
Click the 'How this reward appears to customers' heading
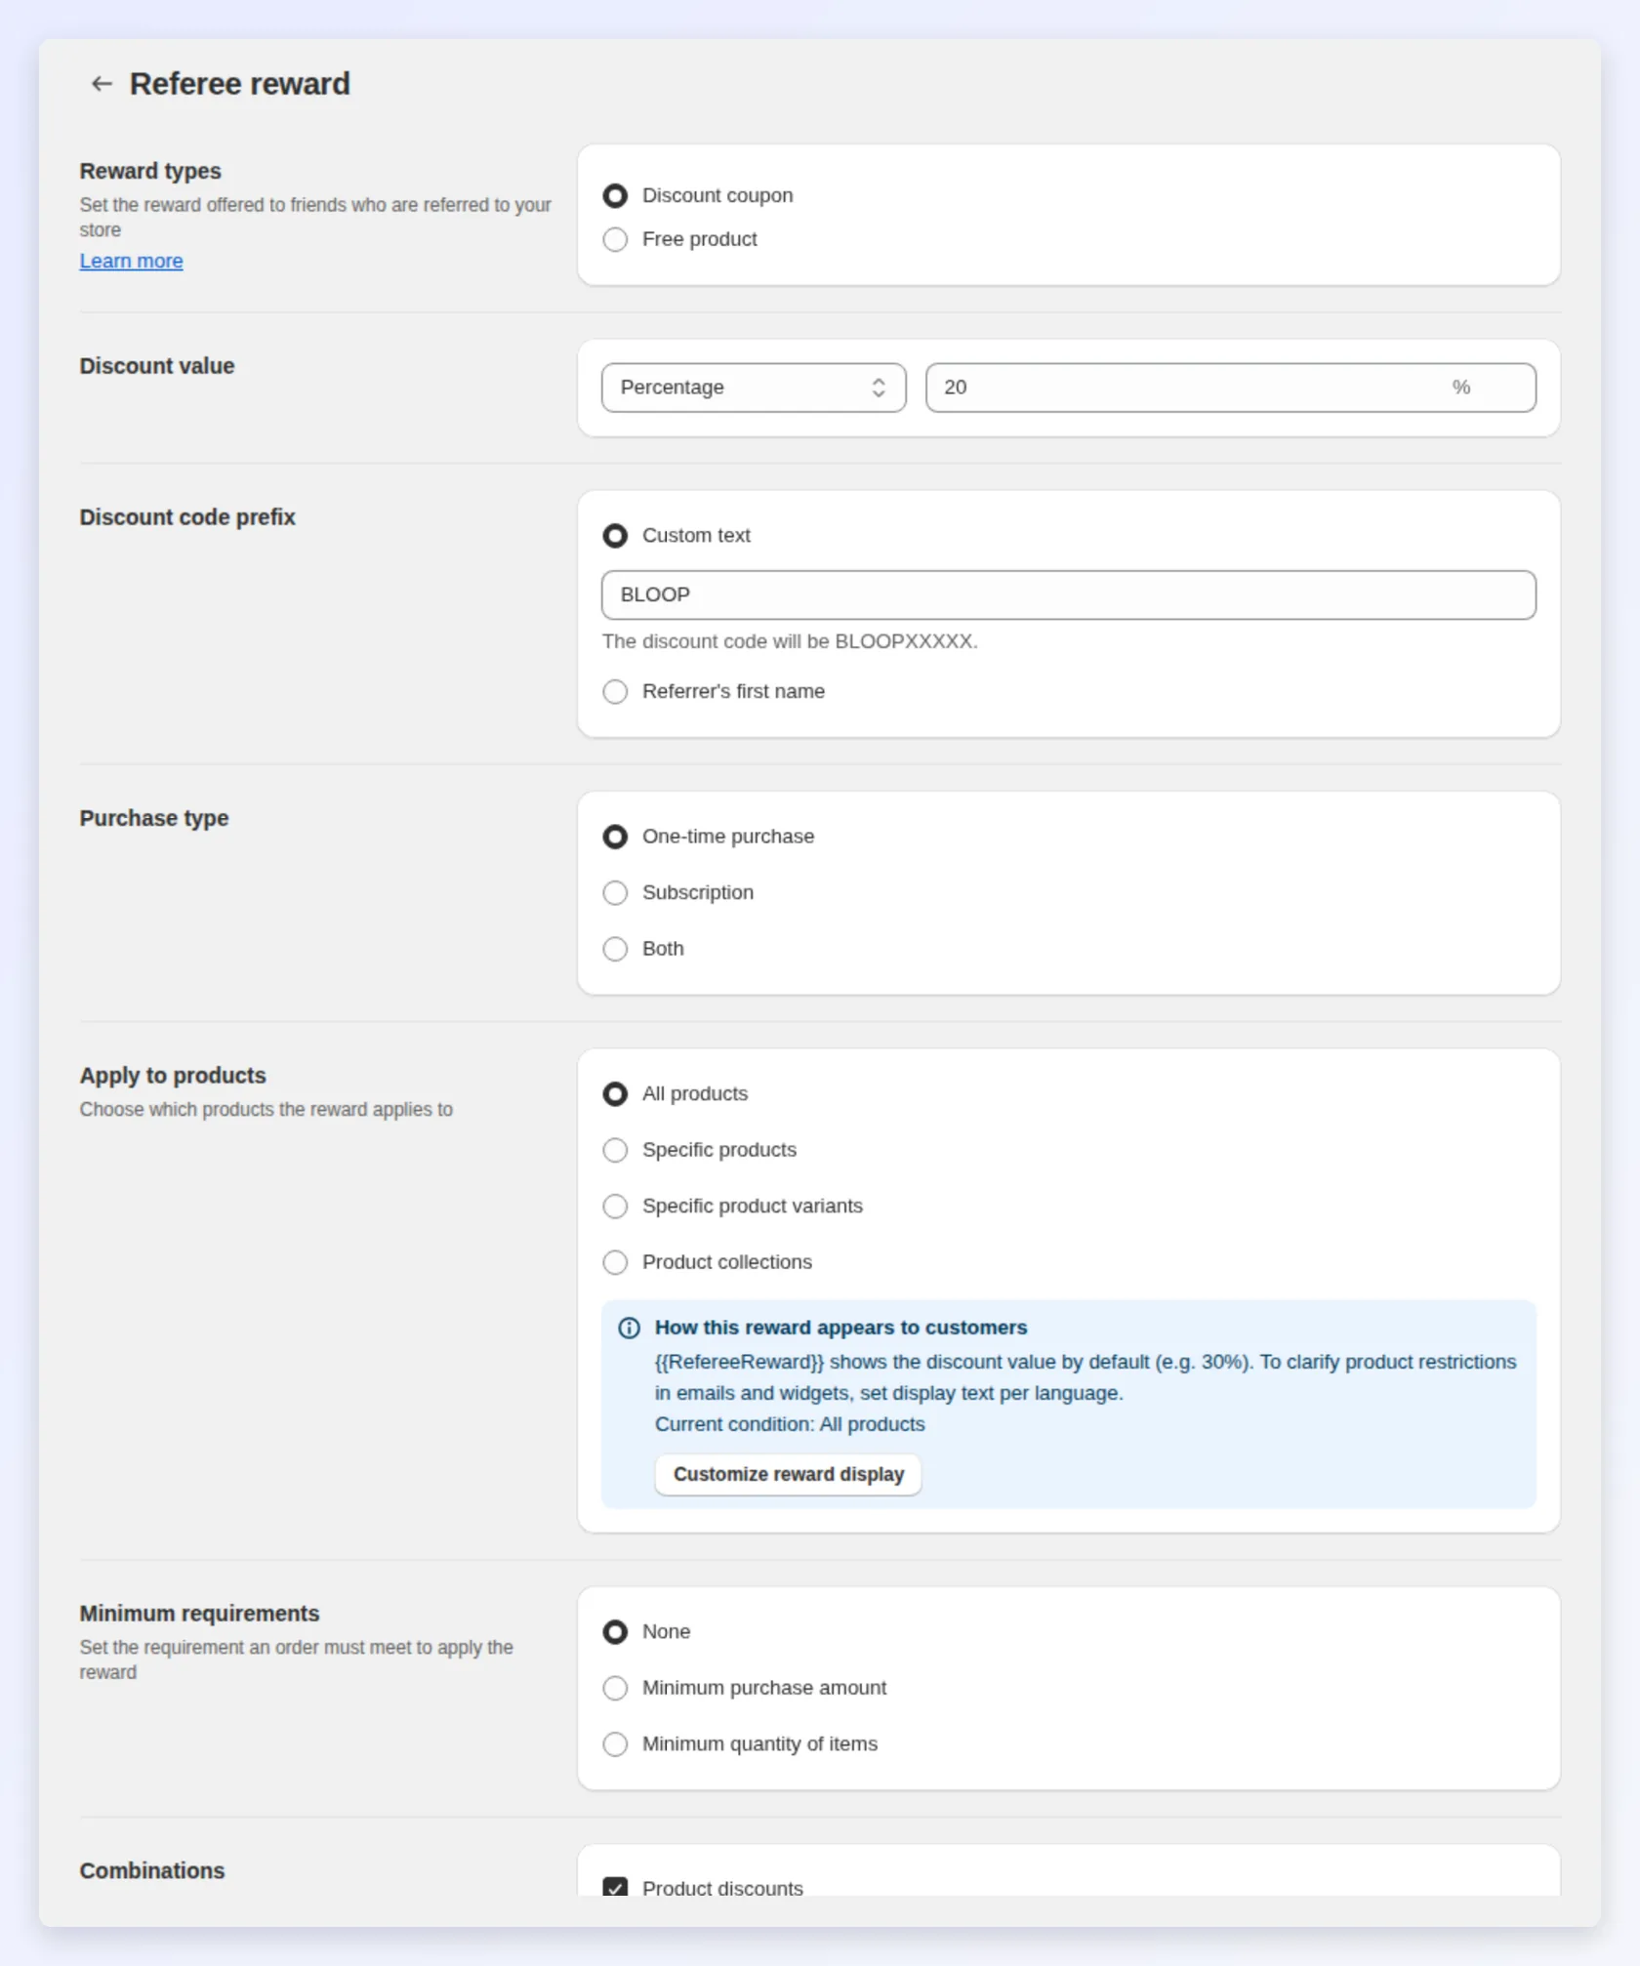point(840,1328)
